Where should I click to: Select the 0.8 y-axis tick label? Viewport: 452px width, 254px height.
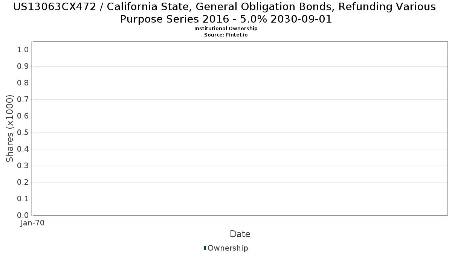pos(23,83)
